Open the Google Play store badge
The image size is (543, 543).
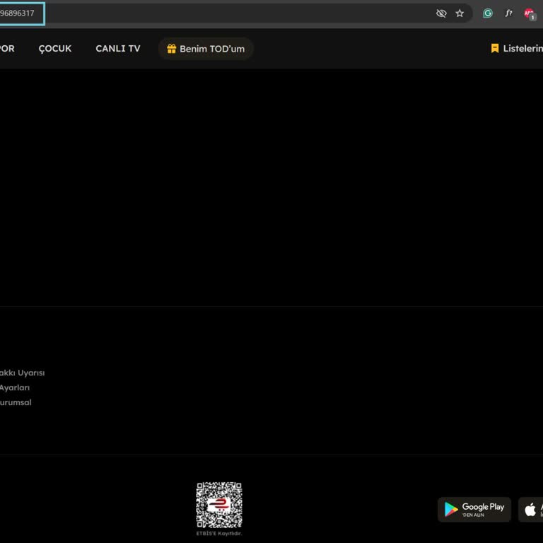click(474, 509)
